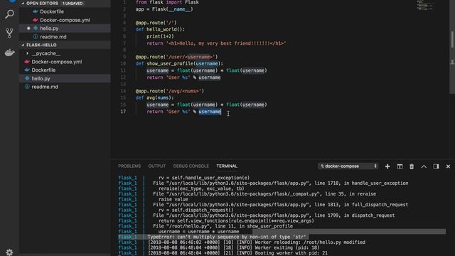Click 'line 11, in show_user_profile' traceback line
Screen dimensions: 455x256
tap(223, 226)
